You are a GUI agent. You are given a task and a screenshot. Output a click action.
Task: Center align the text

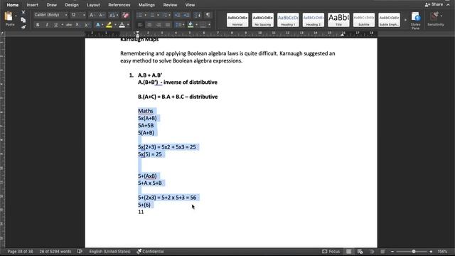click(149, 25)
